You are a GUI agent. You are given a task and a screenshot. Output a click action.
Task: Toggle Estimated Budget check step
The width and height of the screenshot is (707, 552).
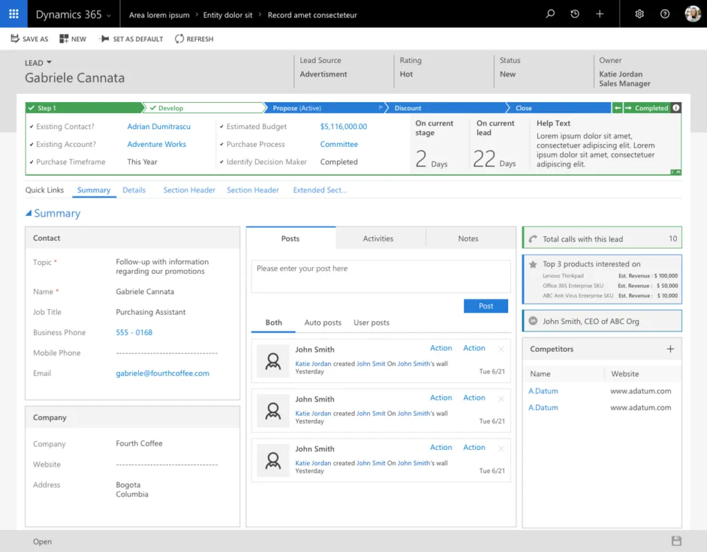(222, 127)
